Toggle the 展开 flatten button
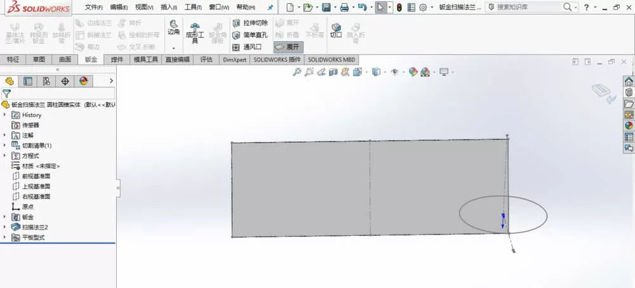 (x=288, y=48)
